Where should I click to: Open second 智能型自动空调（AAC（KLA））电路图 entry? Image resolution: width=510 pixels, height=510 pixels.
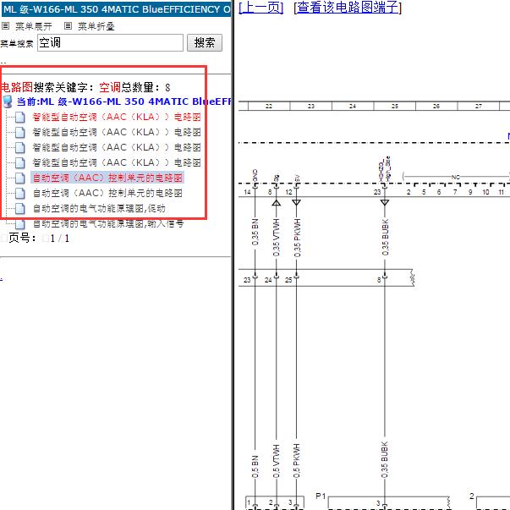point(117,133)
